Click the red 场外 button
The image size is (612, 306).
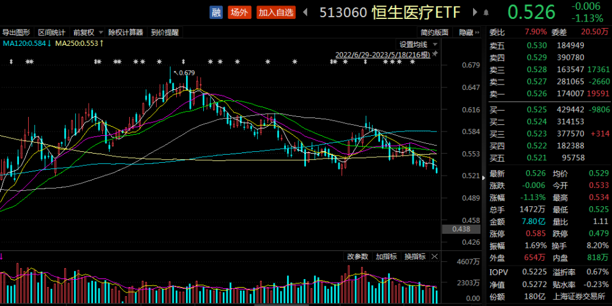coord(239,12)
